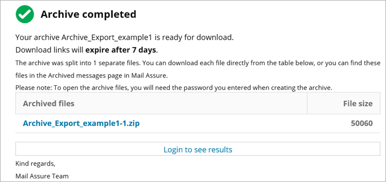Click the archived file table row
386x182 pixels.
click(198, 123)
